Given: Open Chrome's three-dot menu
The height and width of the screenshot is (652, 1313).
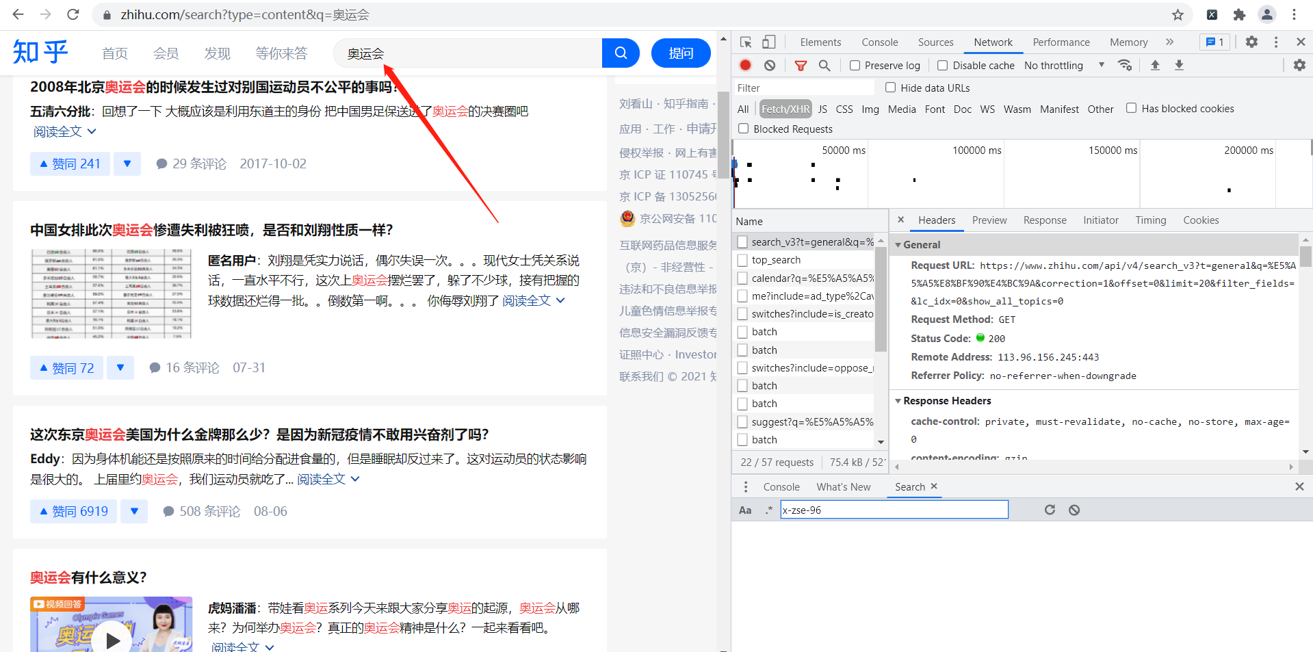Looking at the screenshot, I should (x=1294, y=14).
